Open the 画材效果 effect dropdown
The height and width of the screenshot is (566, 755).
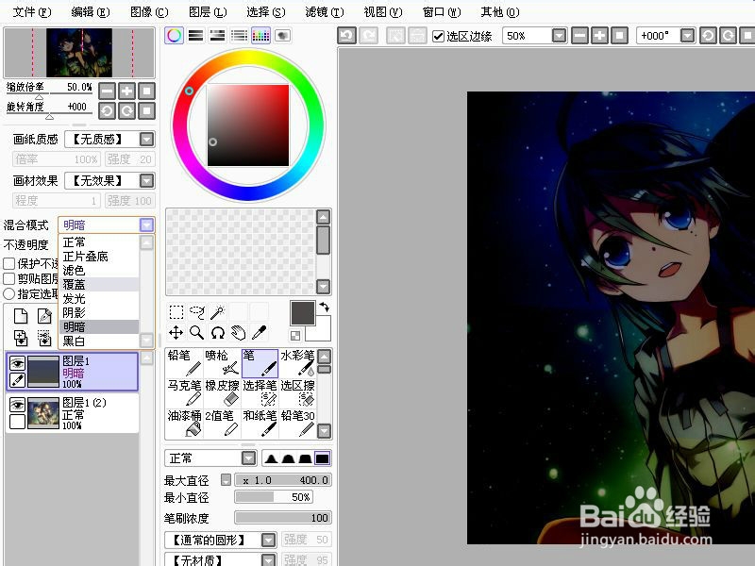(147, 181)
